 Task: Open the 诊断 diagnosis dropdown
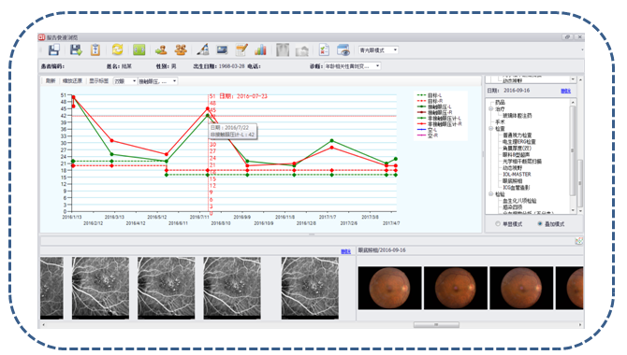pos(352,66)
